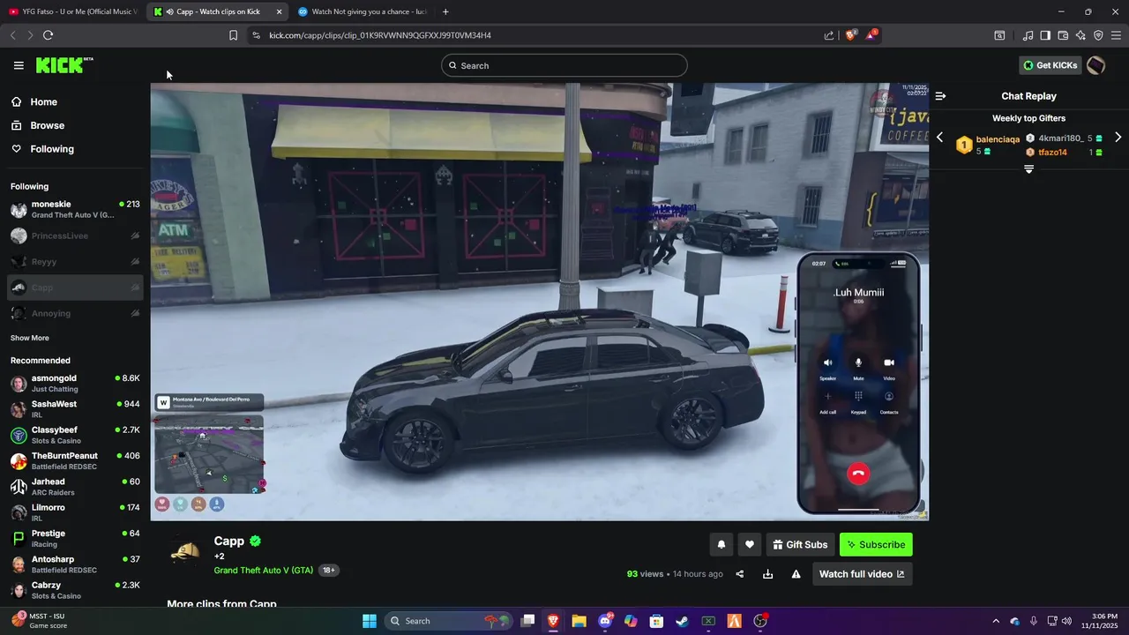Image resolution: width=1129 pixels, height=635 pixels.
Task: Focus the Kick search field
Action: tap(564, 65)
